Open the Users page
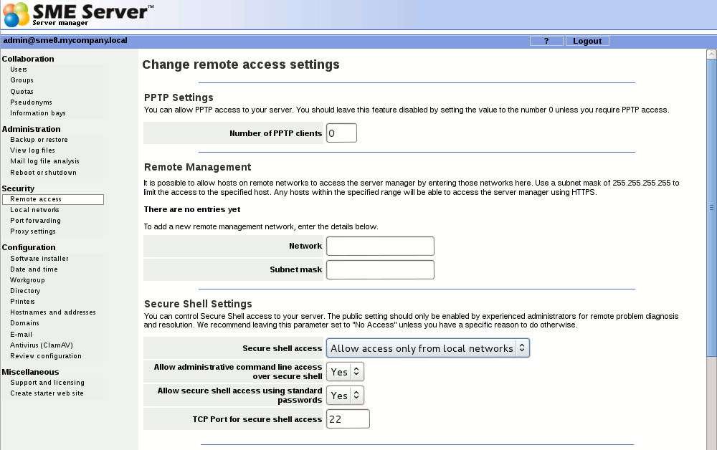The image size is (717, 450). point(19,70)
